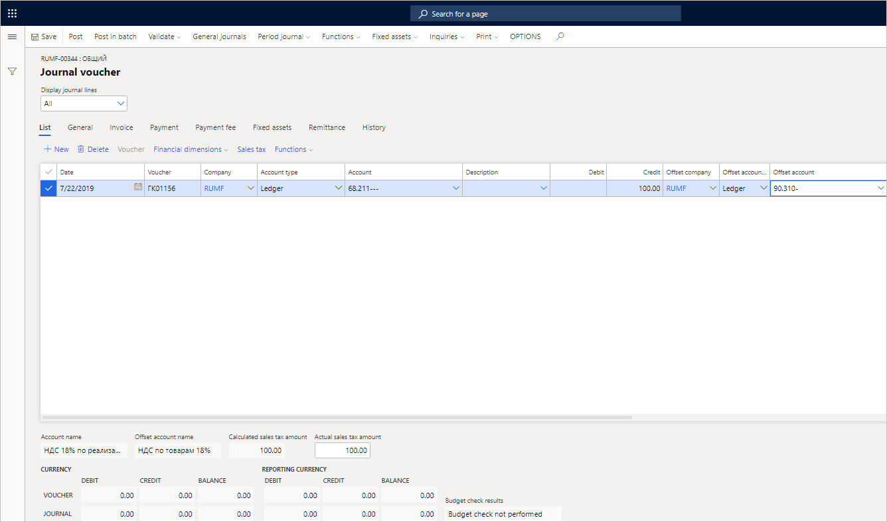Open the date picker calendar icon
Screen dimensions: 887x522
point(138,188)
